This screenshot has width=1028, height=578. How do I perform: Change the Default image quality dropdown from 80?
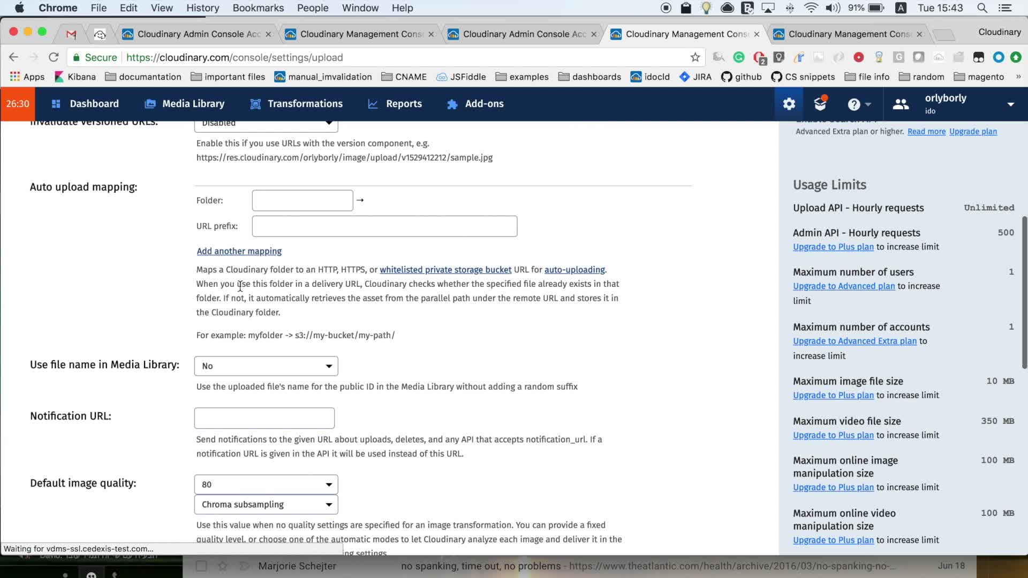(266, 484)
